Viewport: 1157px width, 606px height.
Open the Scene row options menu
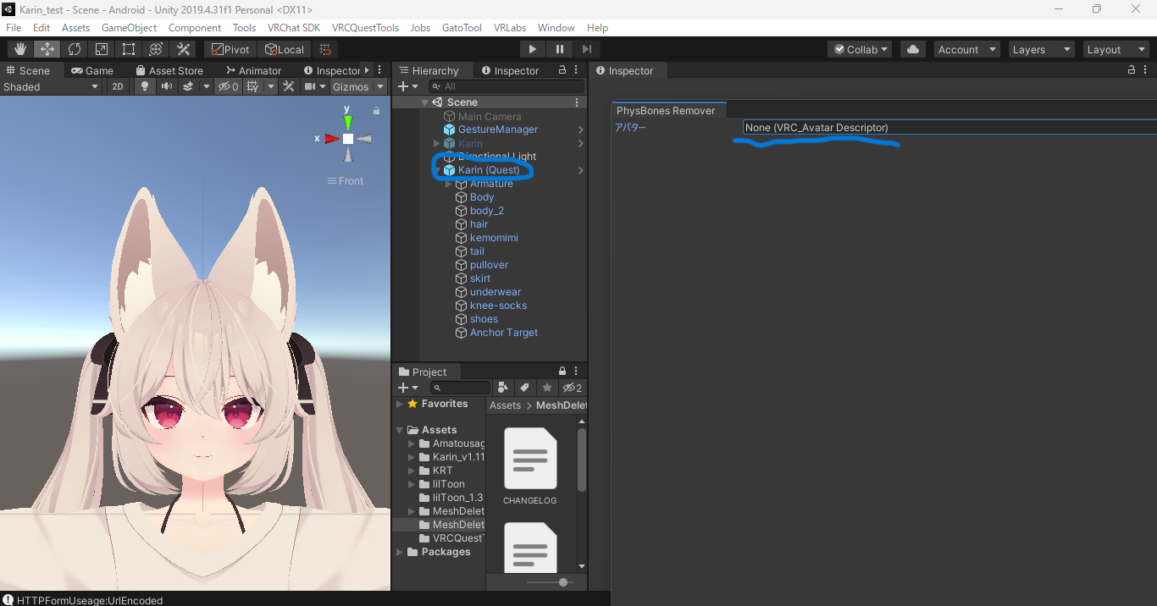tap(577, 102)
